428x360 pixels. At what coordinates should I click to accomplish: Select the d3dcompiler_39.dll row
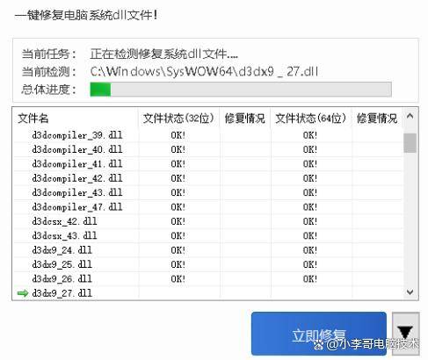point(208,135)
